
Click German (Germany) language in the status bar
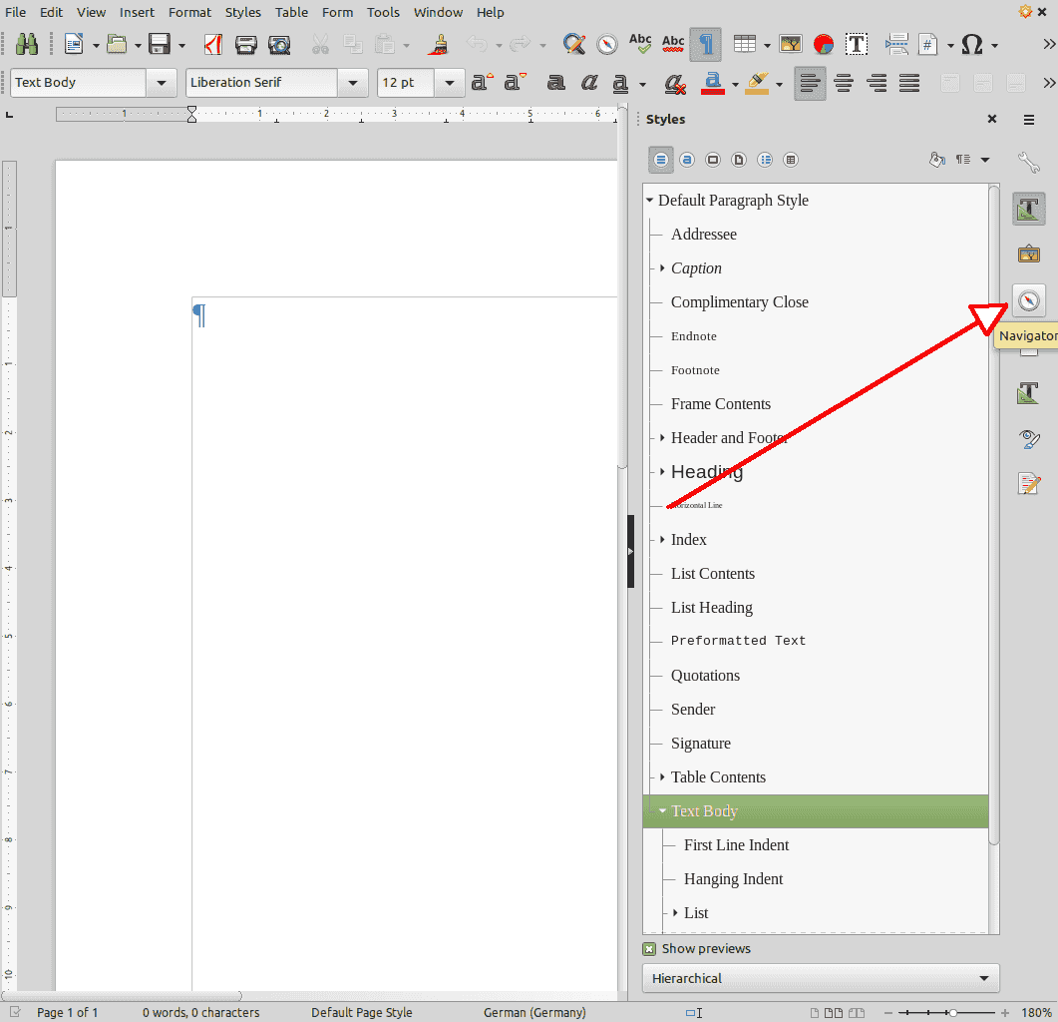pos(535,1013)
